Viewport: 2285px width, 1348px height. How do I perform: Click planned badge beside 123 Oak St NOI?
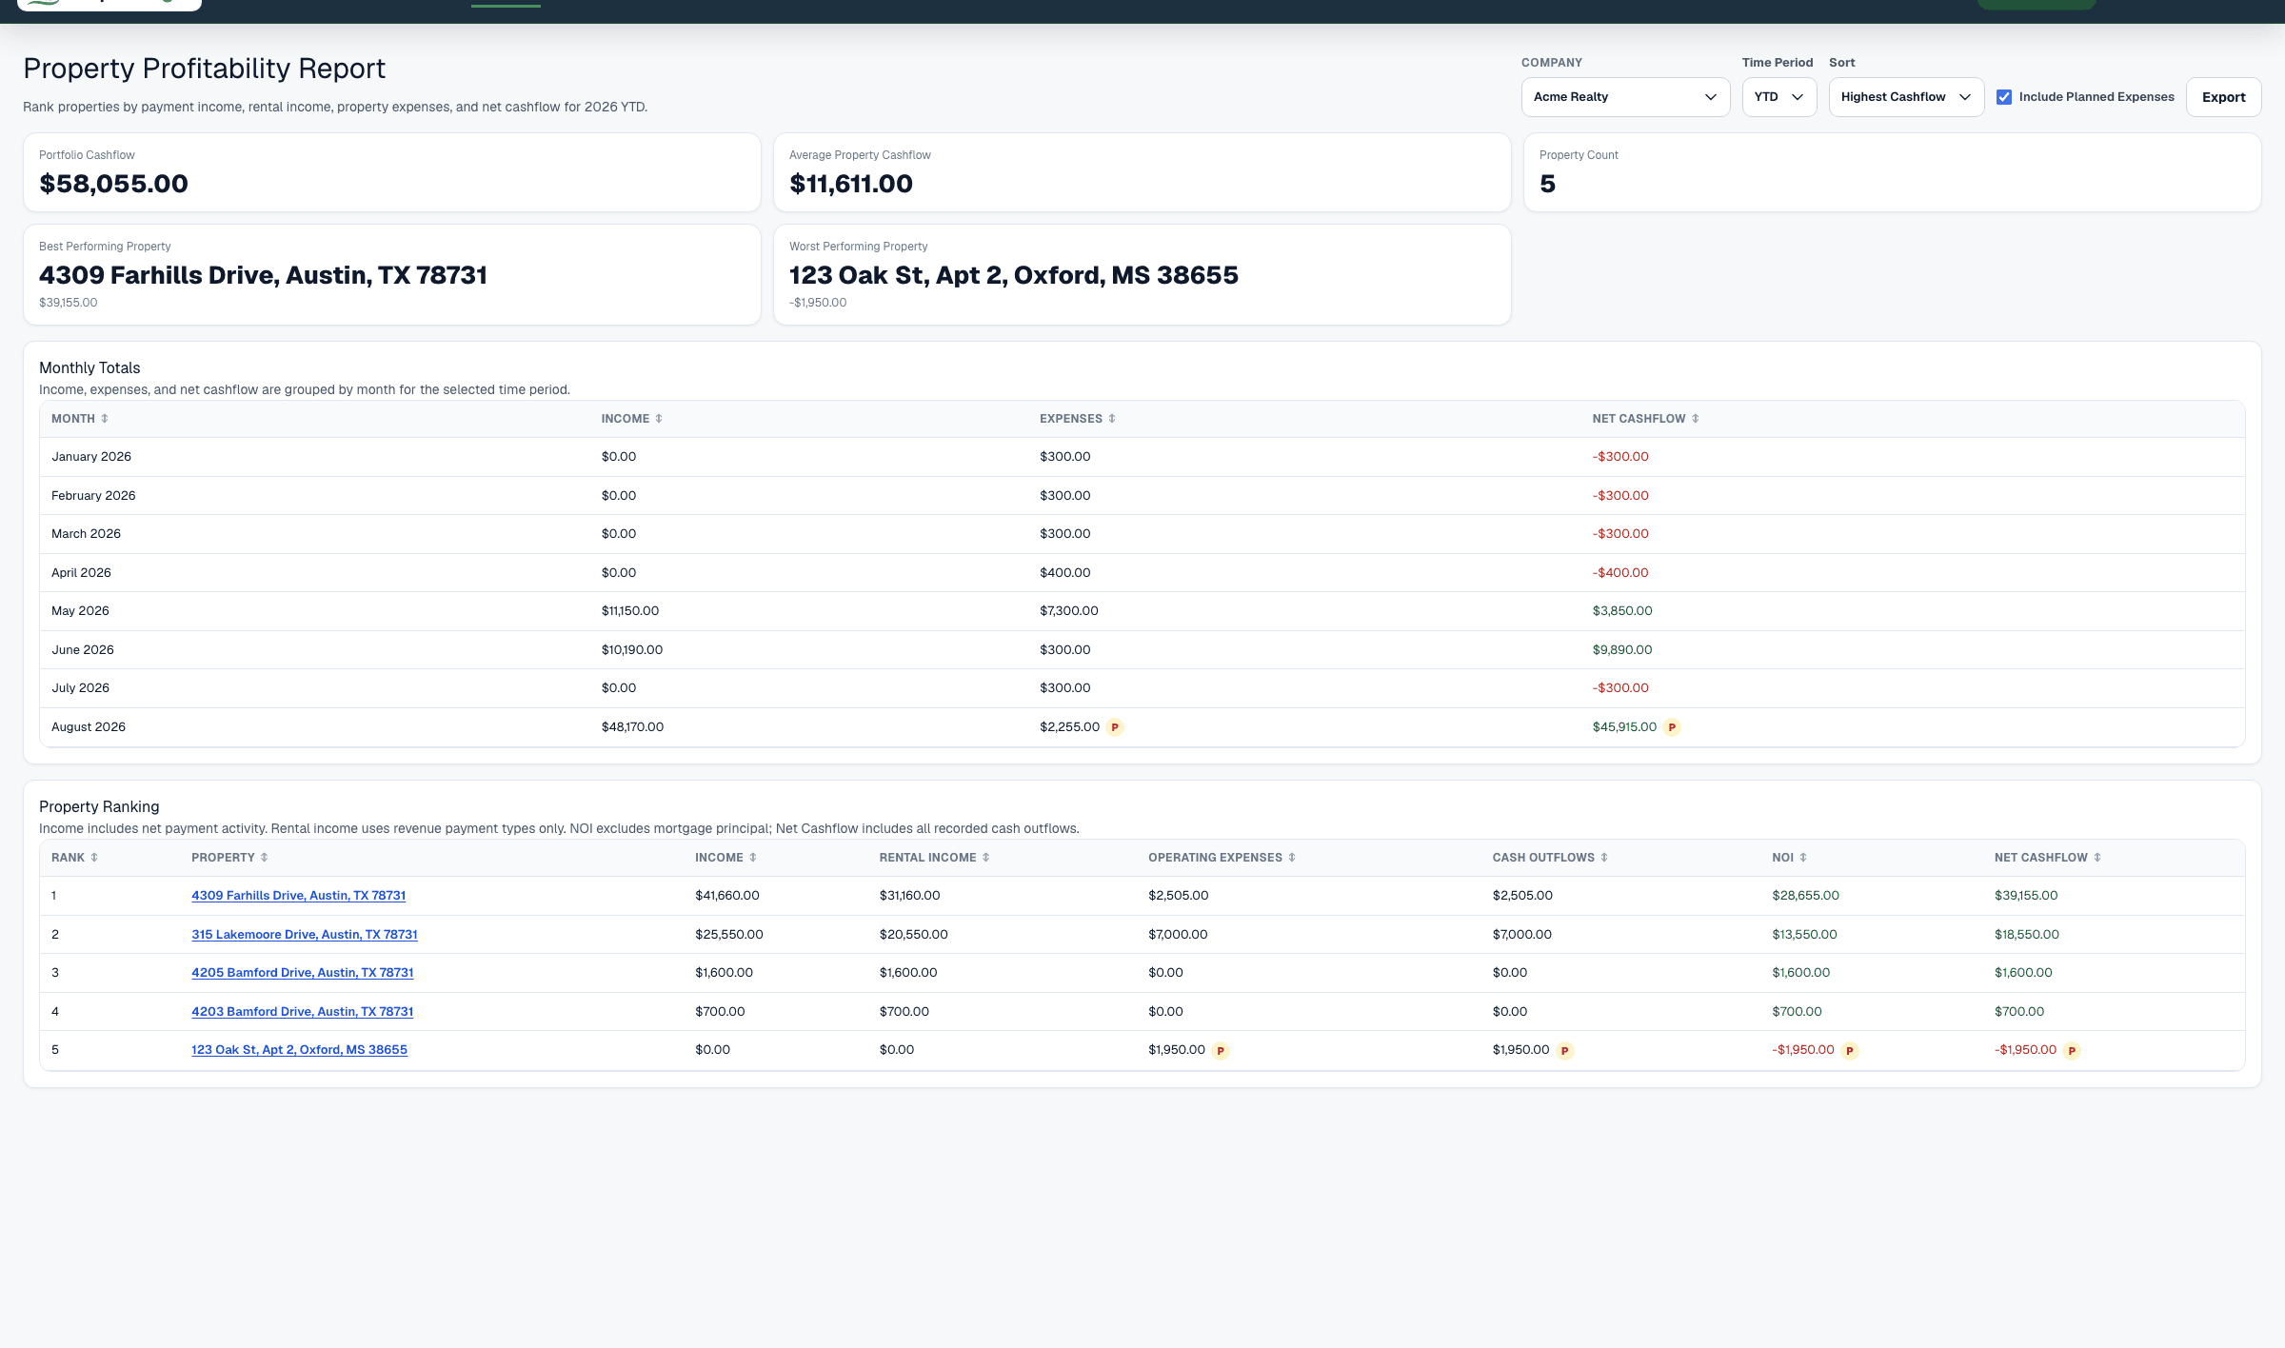pos(1850,1051)
